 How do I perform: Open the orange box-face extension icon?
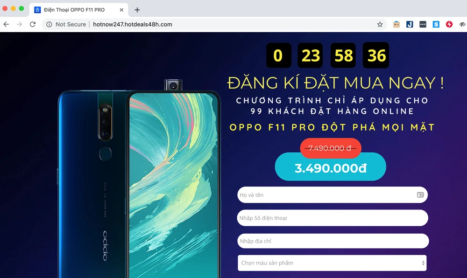[x=396, y=24]
